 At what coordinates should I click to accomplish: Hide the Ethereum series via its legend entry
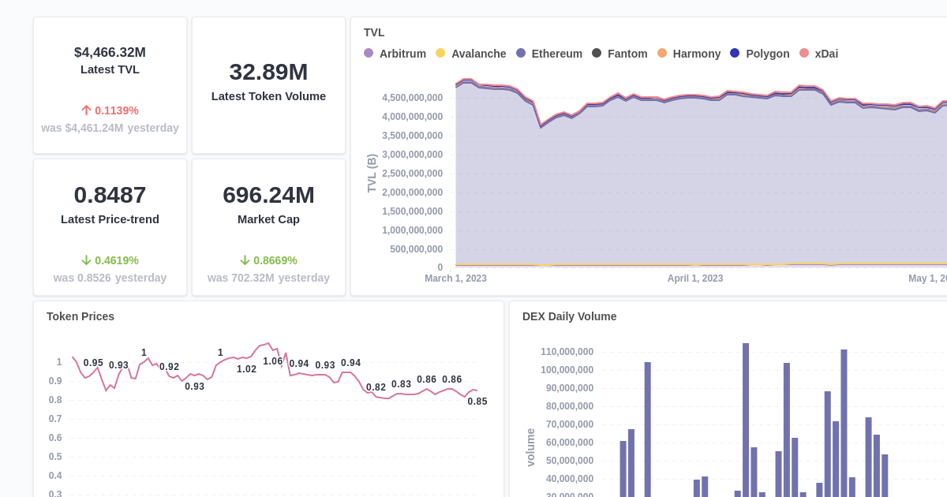[x=548, y=54]
